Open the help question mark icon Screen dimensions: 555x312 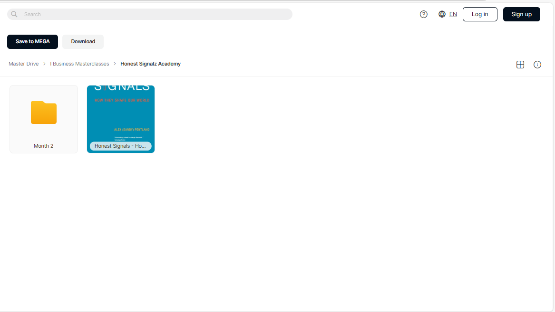[423, 14]
